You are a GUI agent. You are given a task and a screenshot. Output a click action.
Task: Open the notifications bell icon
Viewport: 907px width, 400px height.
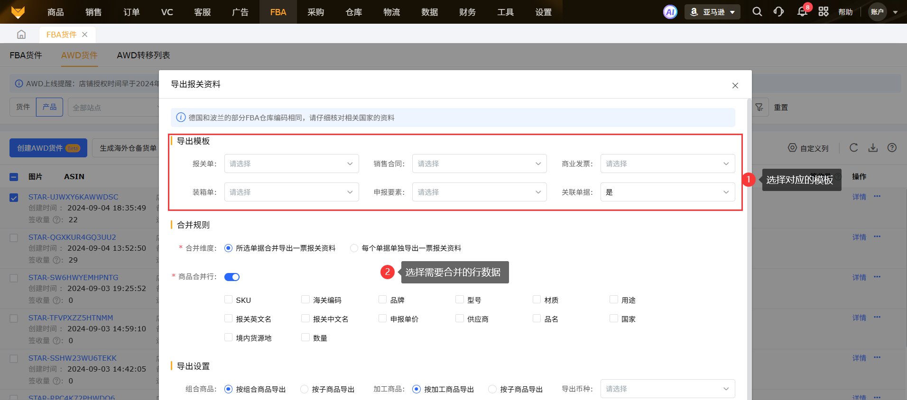[x=802, y=12]
